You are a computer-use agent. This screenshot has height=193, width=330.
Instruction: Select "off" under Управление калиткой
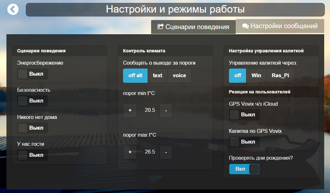click(237, 75)
